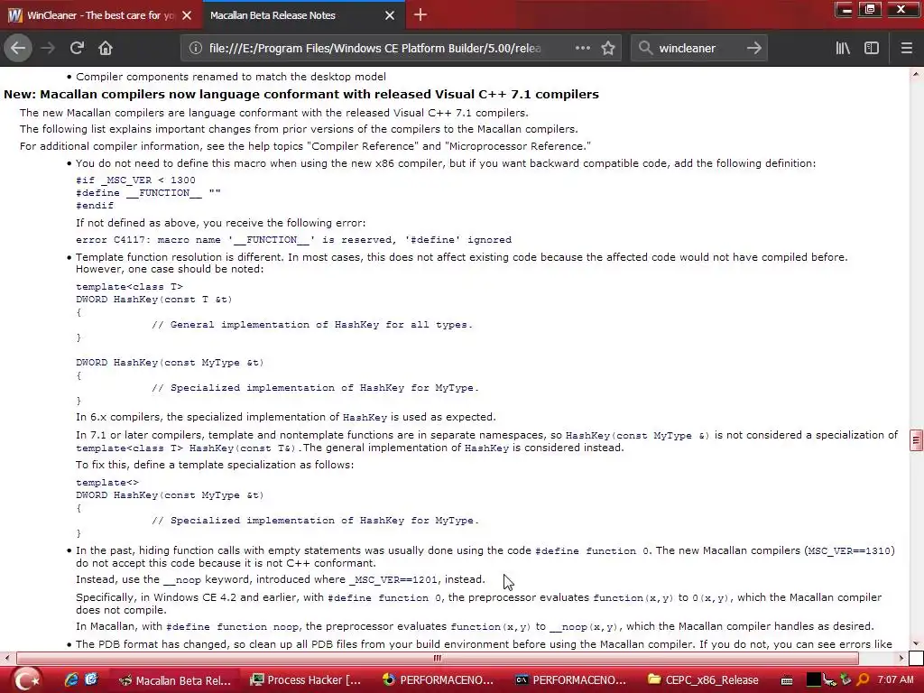Click the safely remove hardware tray icon
The height and width of the screenshot is (693, 924).
tap(846, 679)
